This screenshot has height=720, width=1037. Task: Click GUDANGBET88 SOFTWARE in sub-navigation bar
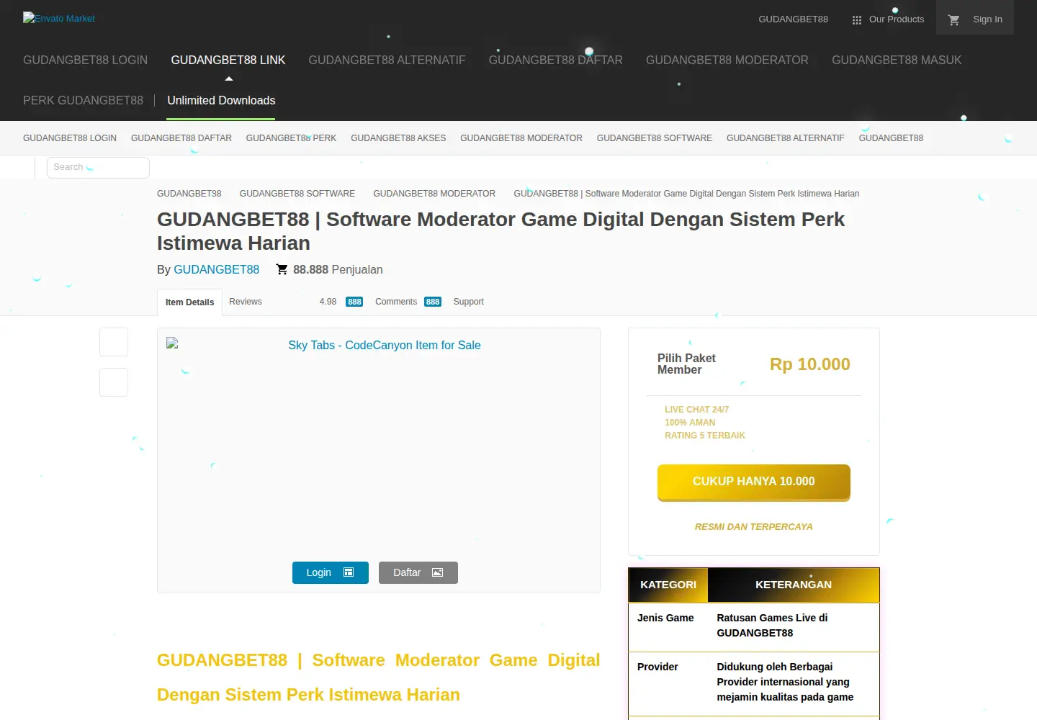(654, 138)
